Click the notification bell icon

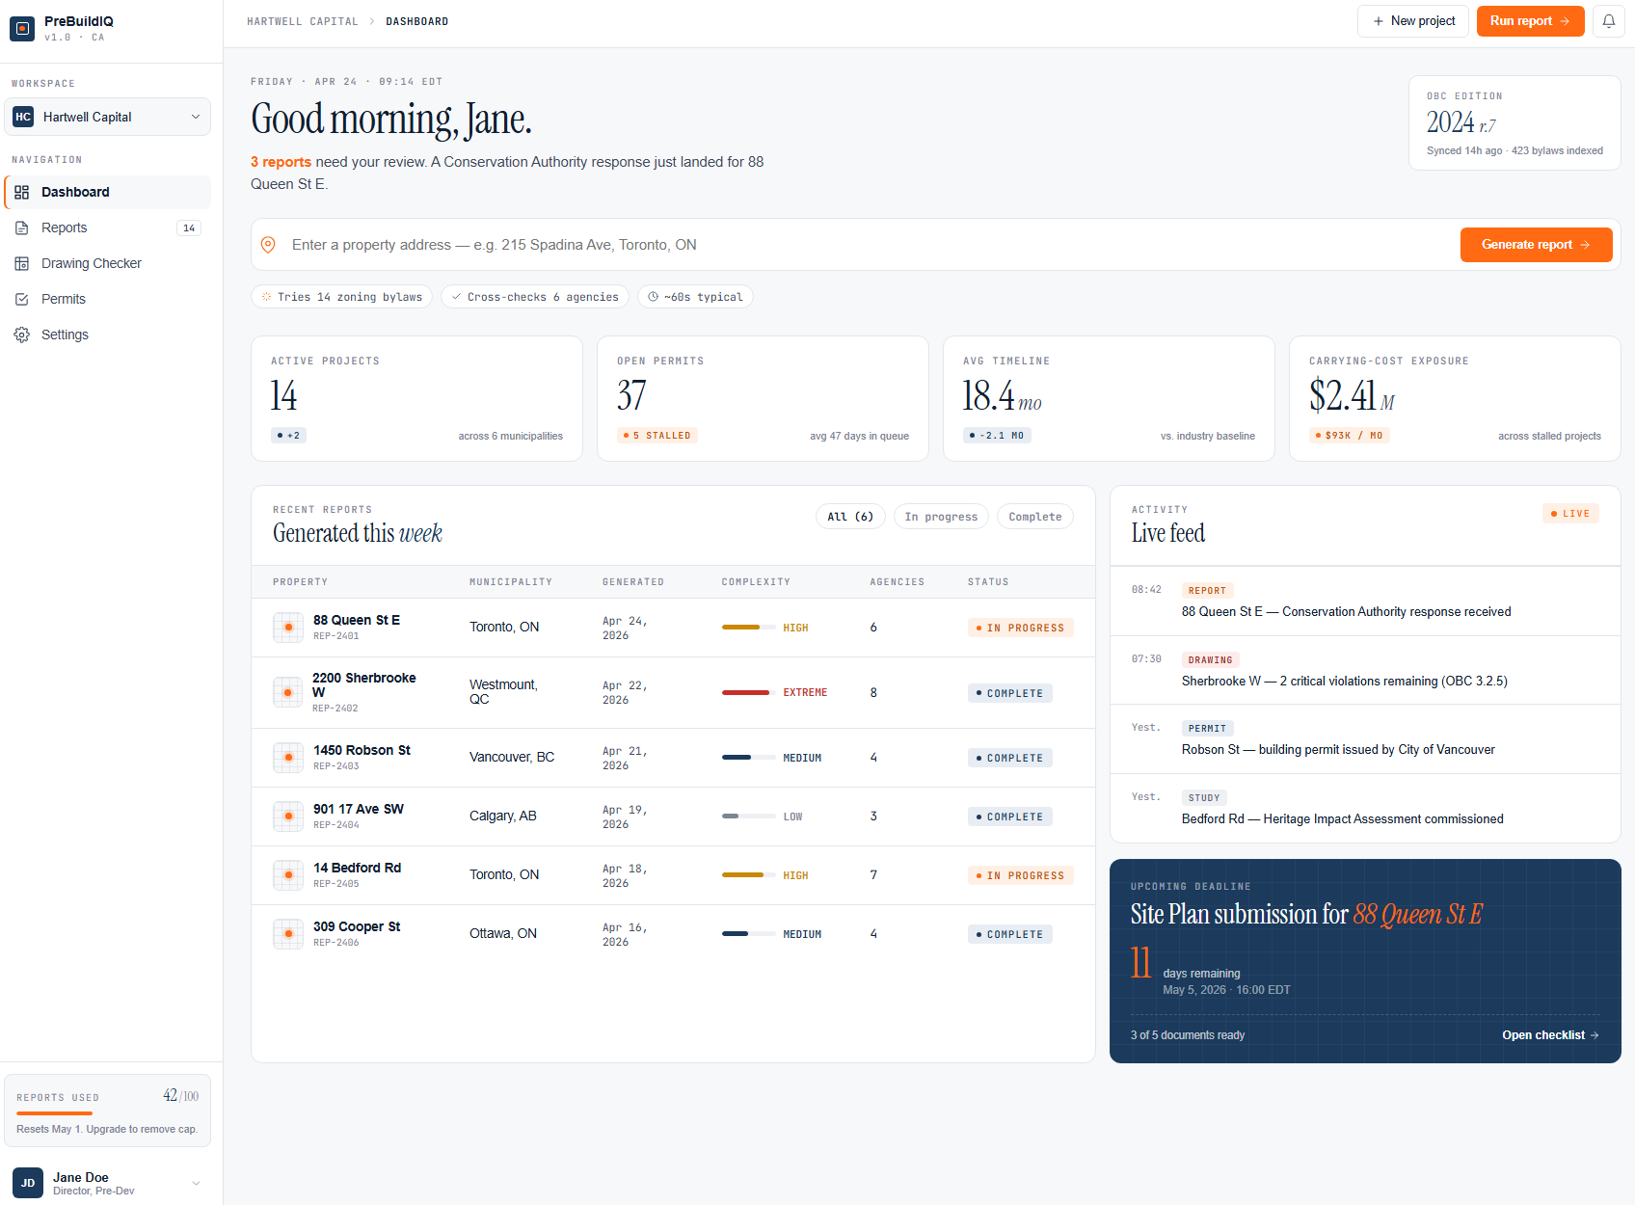pyautogui.click(x=1608, y=20)
